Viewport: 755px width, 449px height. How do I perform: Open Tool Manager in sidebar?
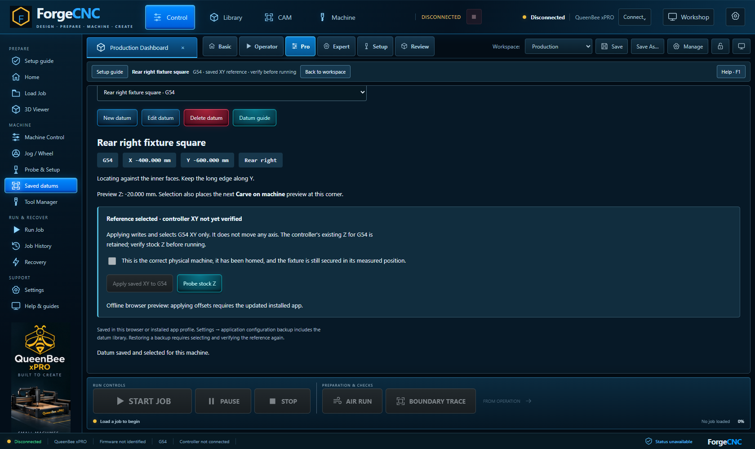point(41,202)
